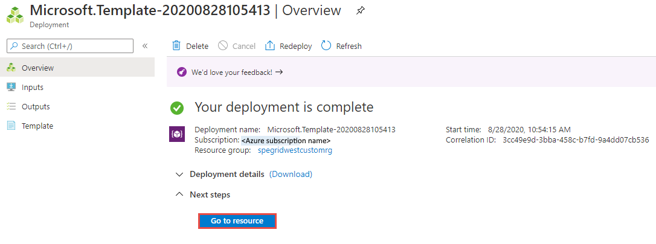Open the Template menu item

tap(37, 126)
